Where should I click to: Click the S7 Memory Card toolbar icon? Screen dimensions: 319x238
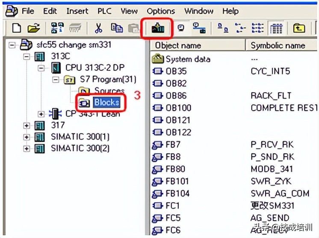[x=75, y=28]
